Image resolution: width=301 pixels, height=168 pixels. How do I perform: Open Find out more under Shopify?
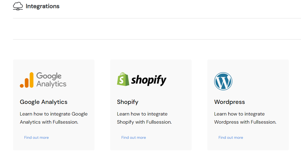pyautogui.click(x=134, y=138)
